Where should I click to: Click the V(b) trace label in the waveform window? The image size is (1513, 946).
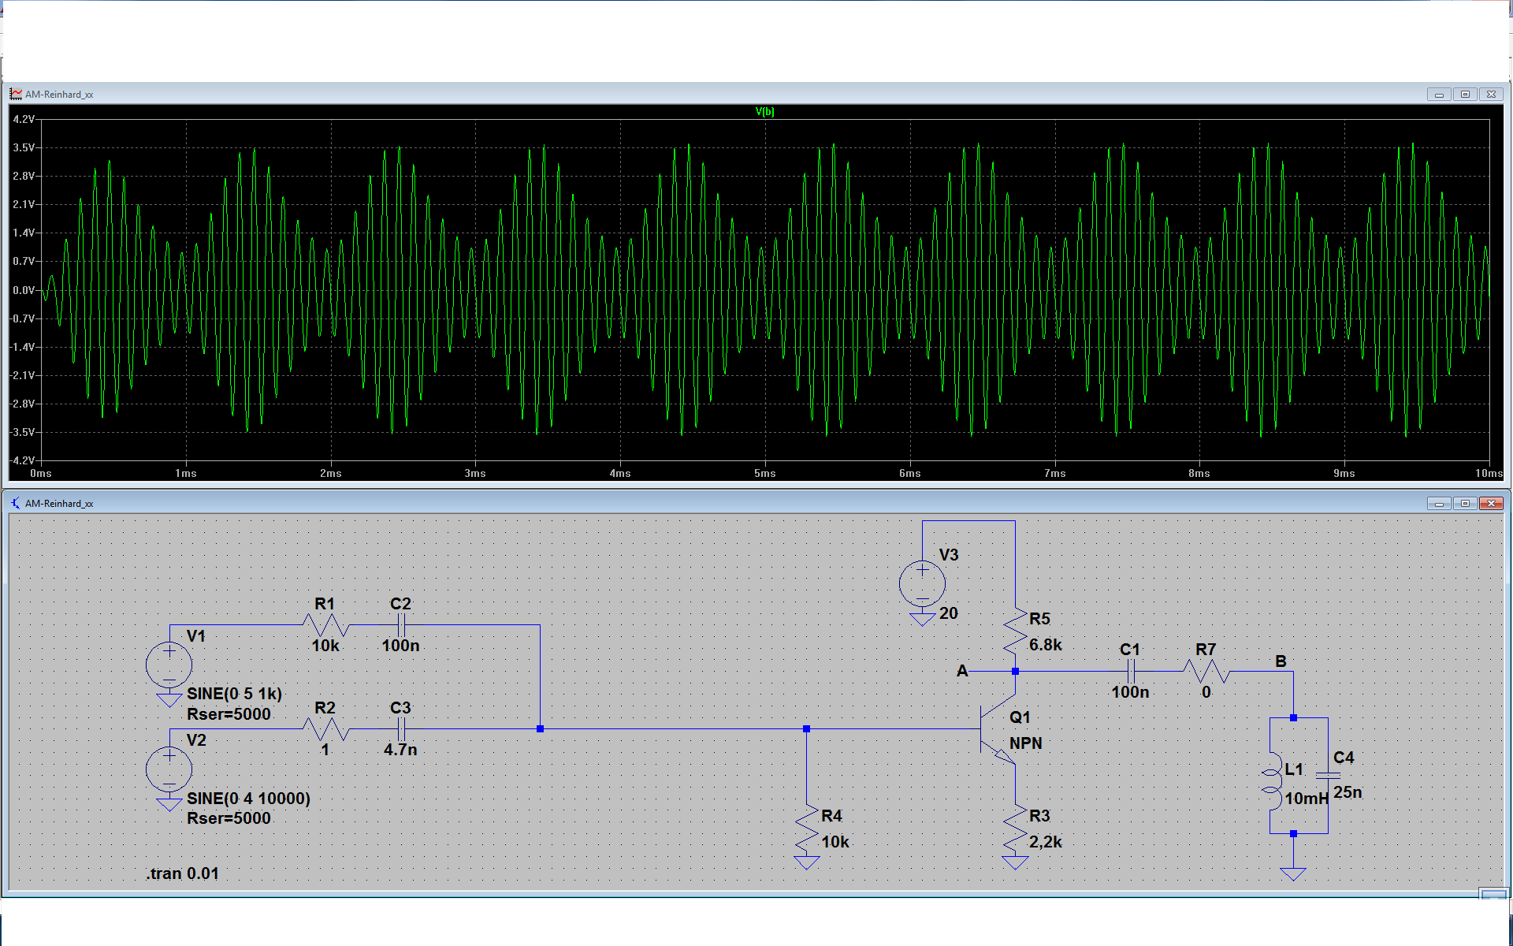764,112
